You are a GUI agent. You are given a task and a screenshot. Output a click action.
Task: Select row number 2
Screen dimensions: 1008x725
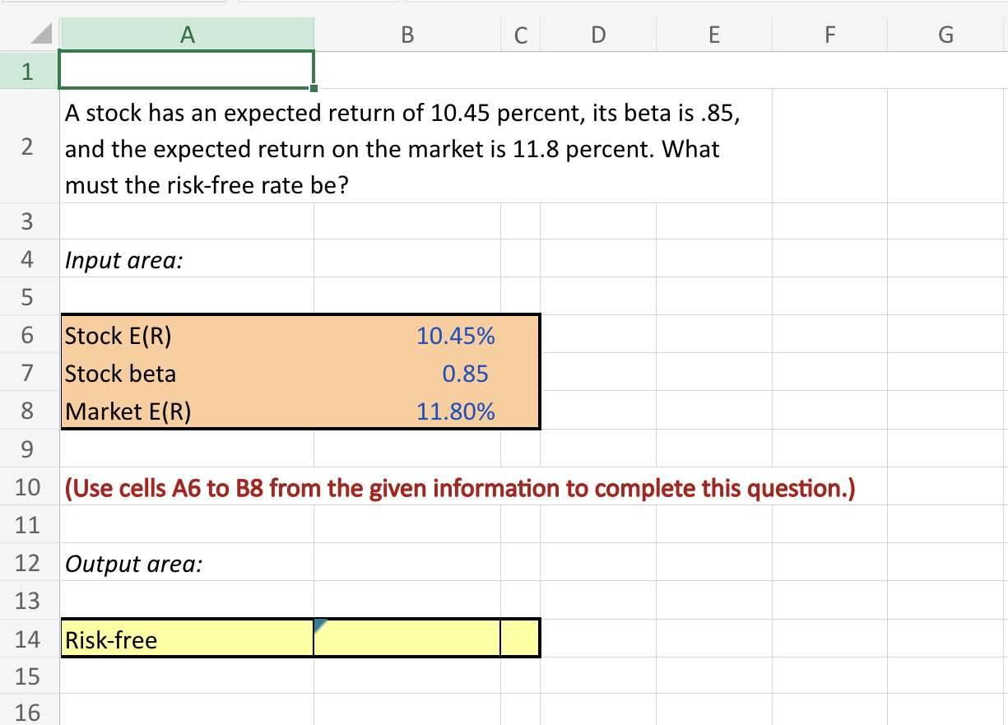point(29,148)
